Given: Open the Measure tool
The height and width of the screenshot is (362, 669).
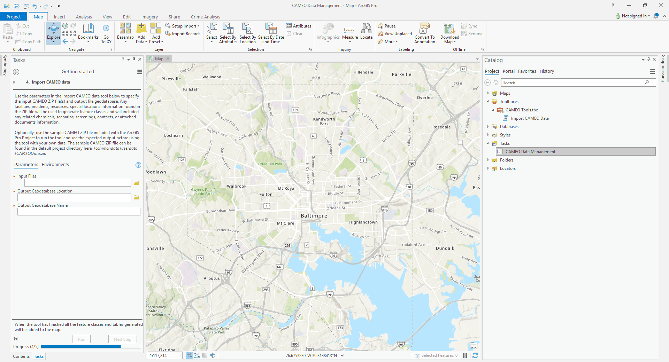Looking at the screenshot, I should pos(350,33).
